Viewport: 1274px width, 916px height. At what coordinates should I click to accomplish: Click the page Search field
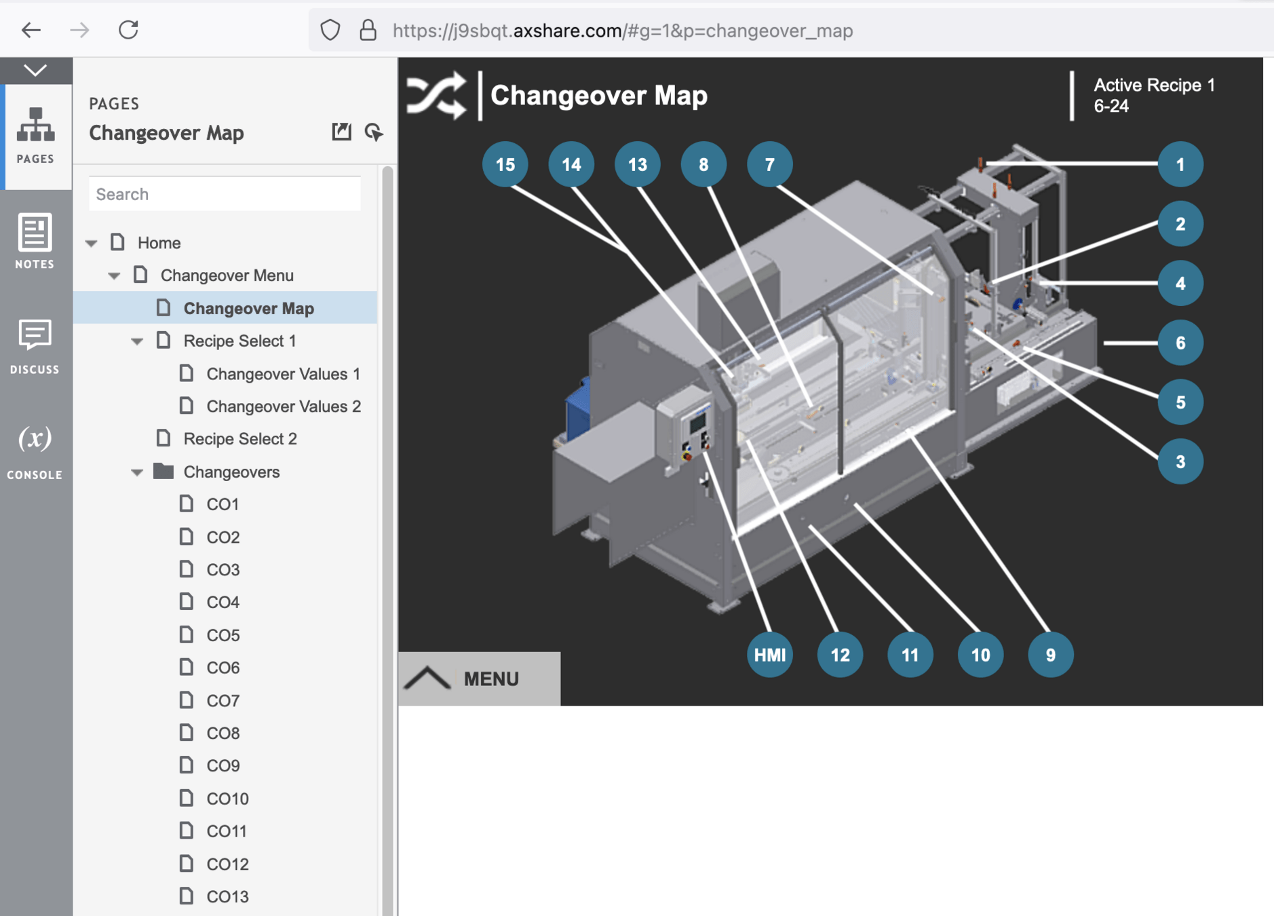[x=225, y=194]
